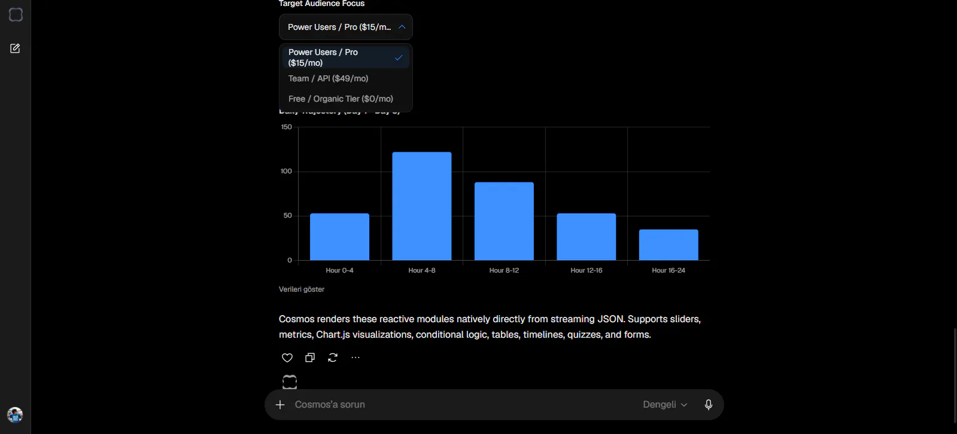957x434 pixels.
Task: Like the response with the heart icon
Action: coord(287,357)
